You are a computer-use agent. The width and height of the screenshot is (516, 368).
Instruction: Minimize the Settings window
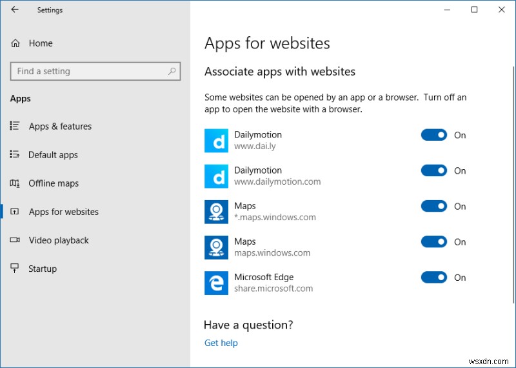point(447,10)
